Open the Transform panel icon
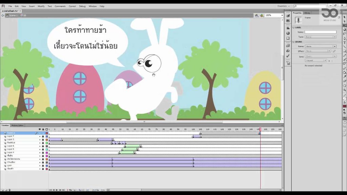This screenshot has width=347, height=195. pyautogui.click(x=288, y=38)
